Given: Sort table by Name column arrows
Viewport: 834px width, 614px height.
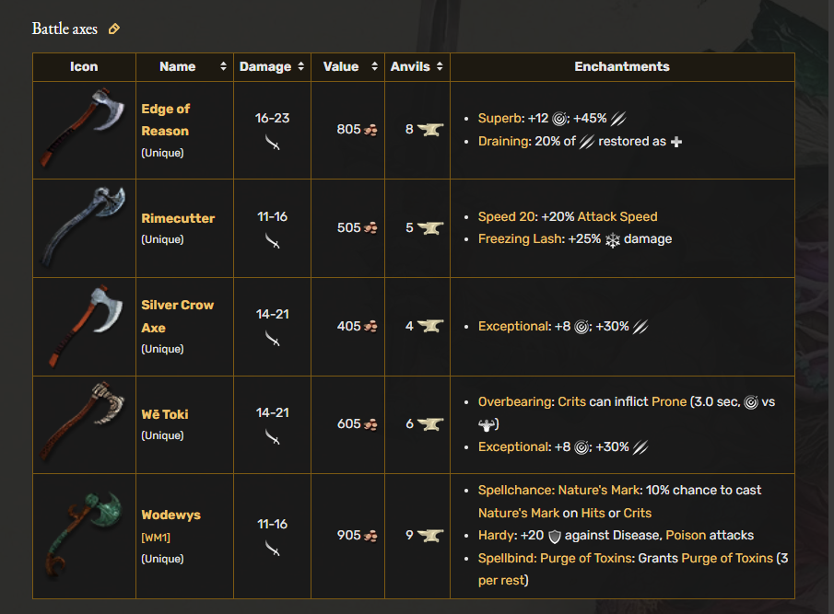Looking at the screenshot, I should (x=223, y=66).
